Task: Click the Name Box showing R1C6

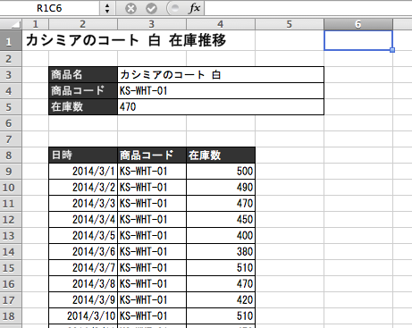Action: click(49, 8)
